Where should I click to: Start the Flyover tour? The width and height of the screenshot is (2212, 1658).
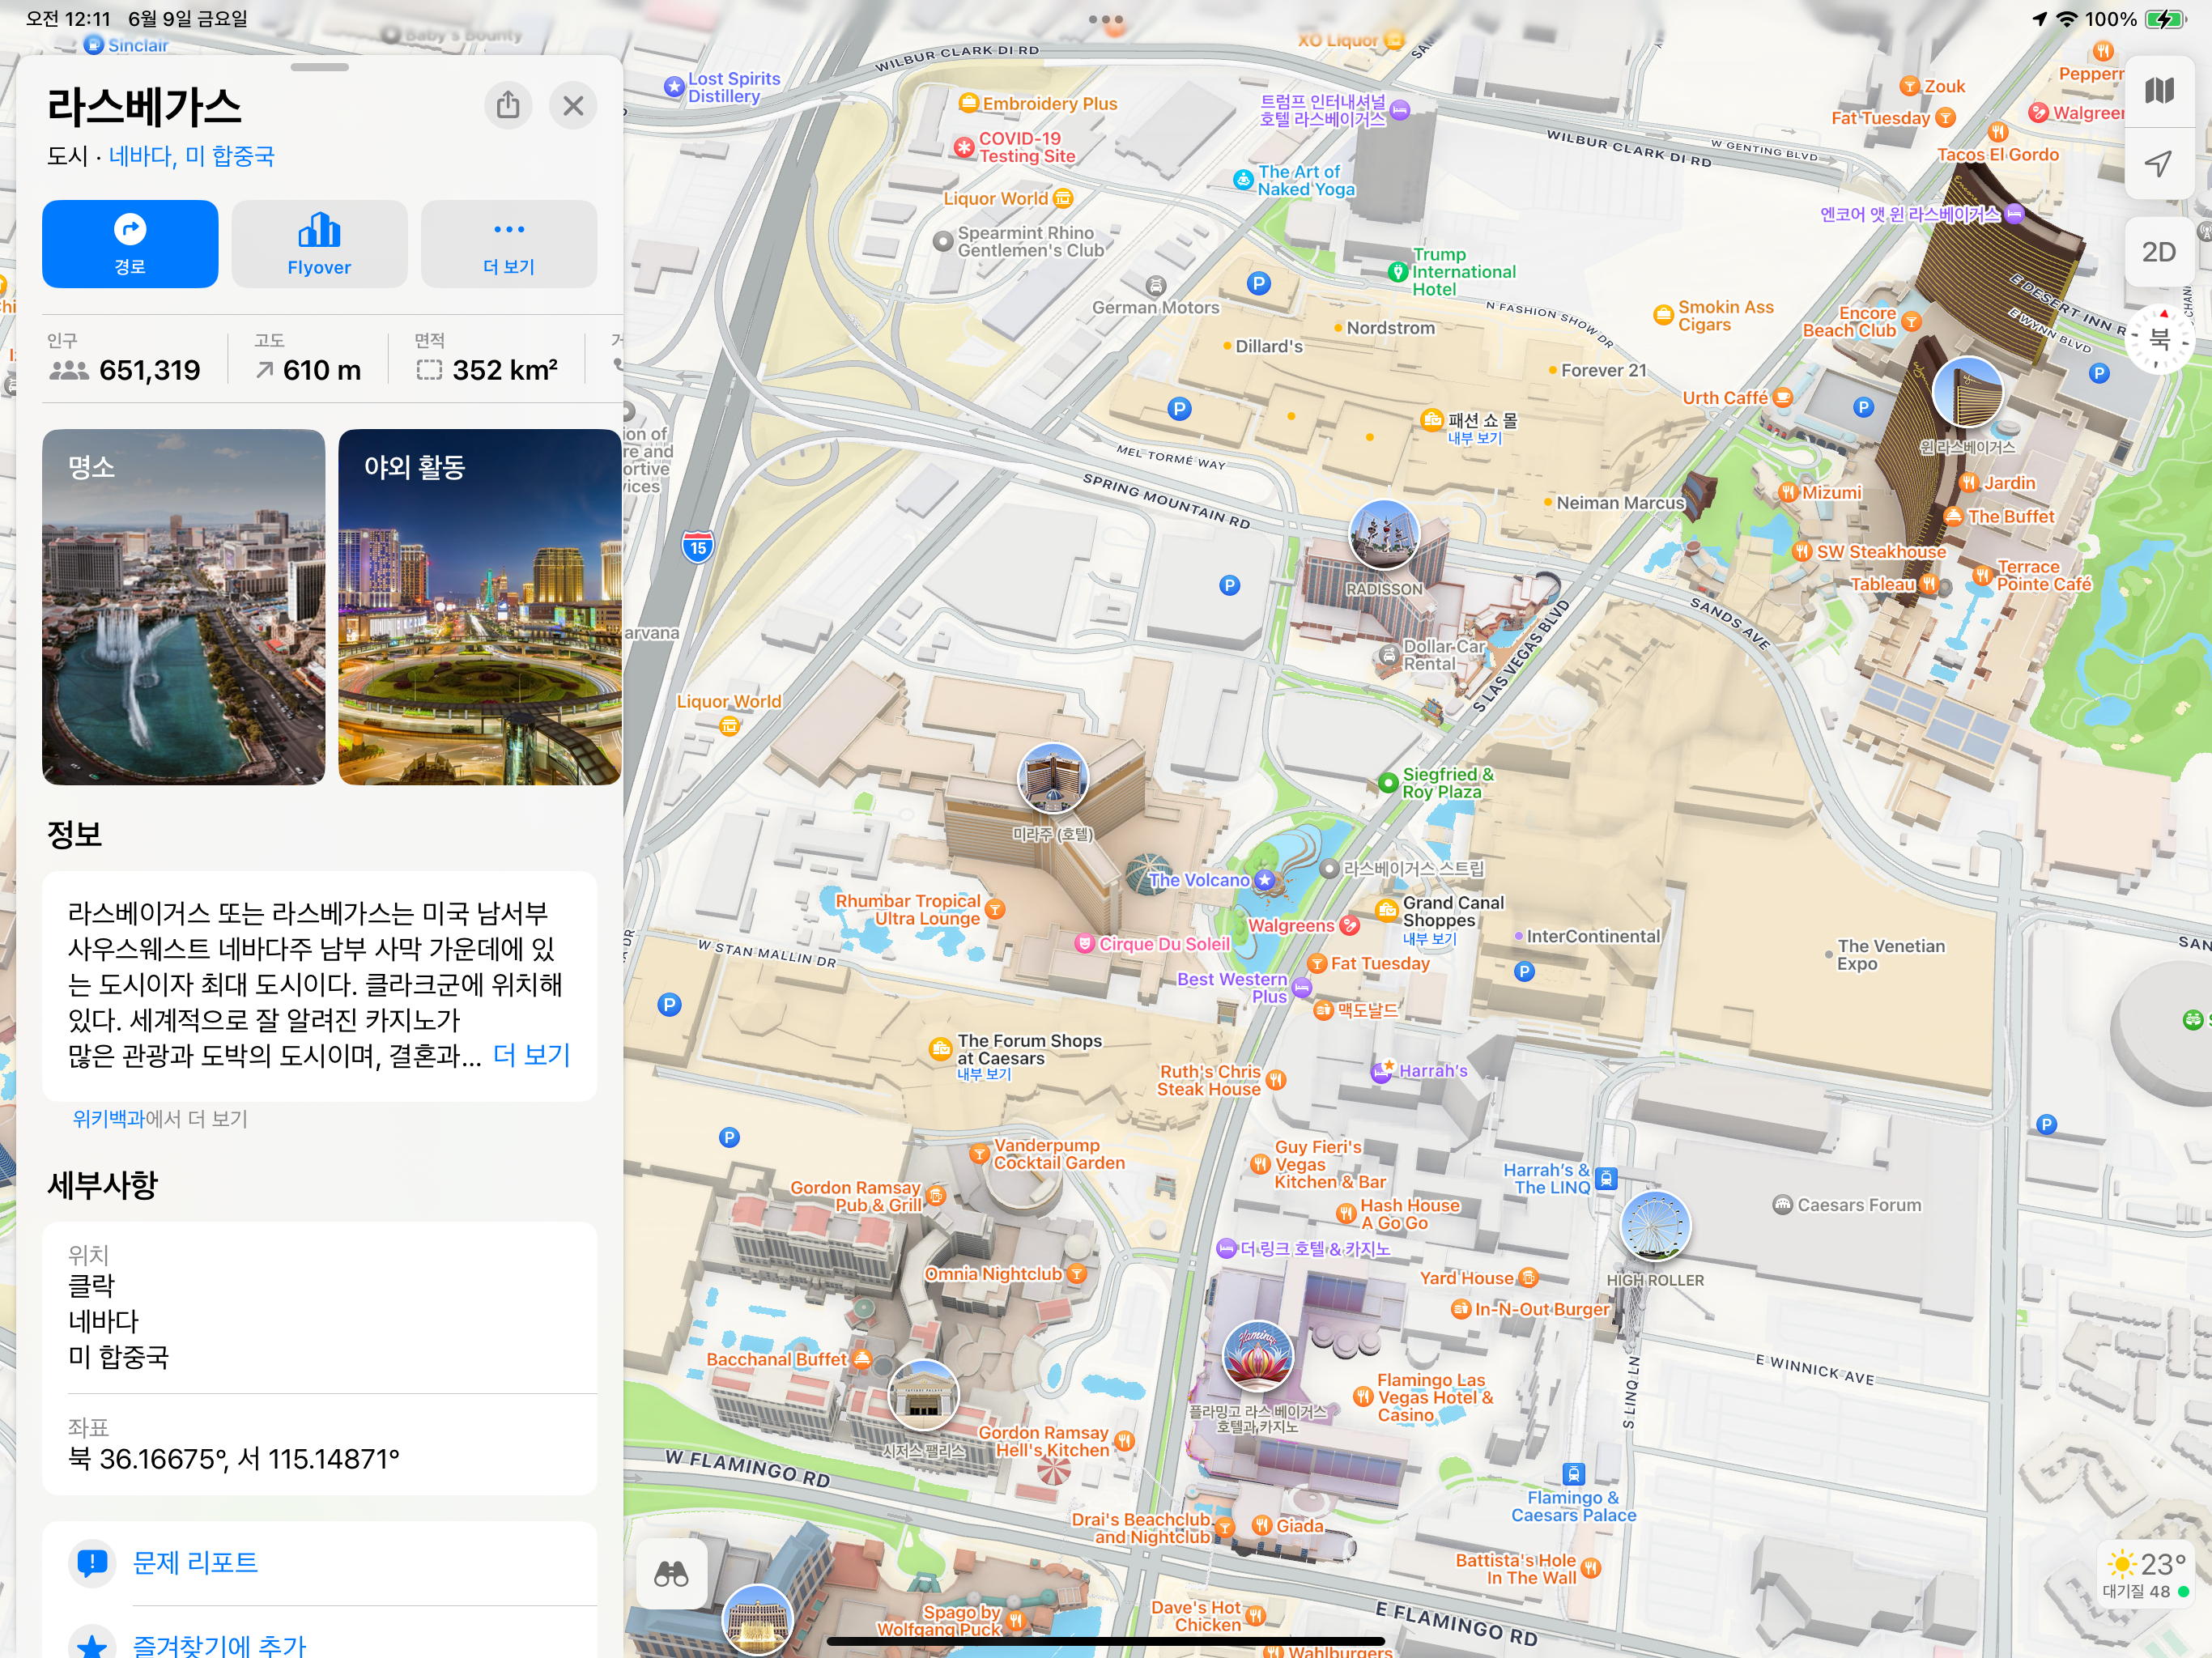pos(319,244)
